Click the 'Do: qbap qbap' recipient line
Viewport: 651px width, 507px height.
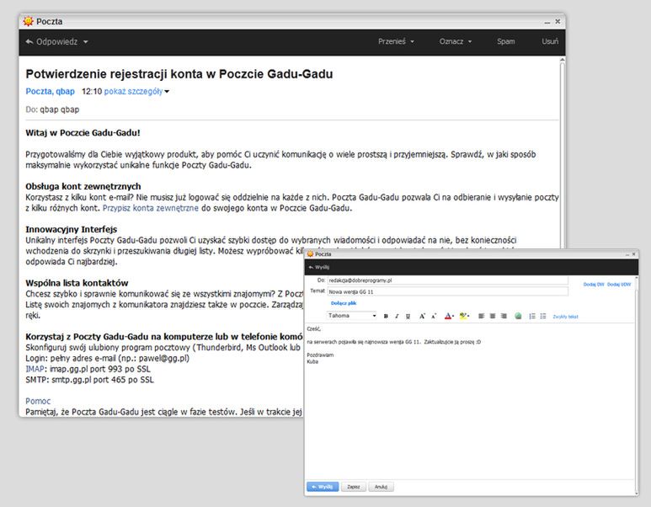coord(52,109)
